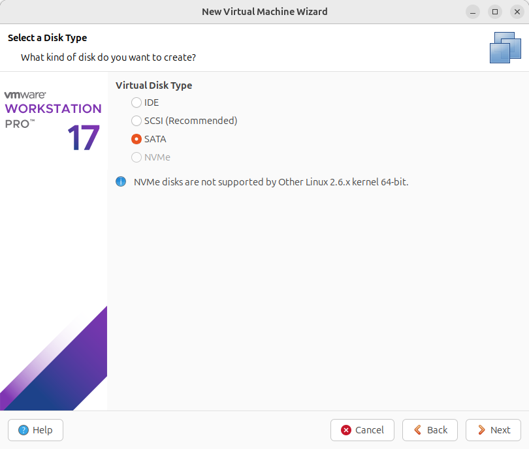Select the SATA radio button
This screenshot has height=449, width=529.
point(136,139)
